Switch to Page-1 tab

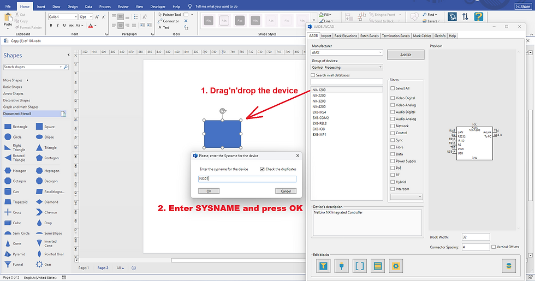84,268
